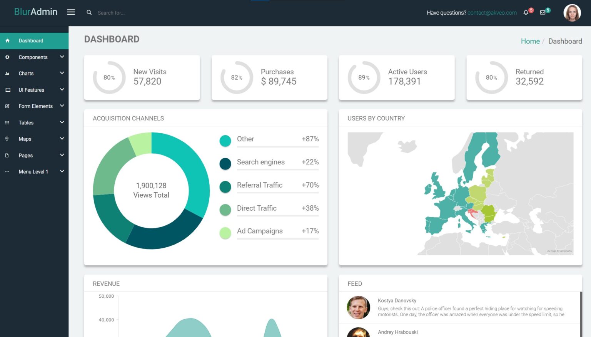Viewport: 591px width, 337px height.
Task: Select the Charts icon in sidebar
Action: click(x=8, y=73)
